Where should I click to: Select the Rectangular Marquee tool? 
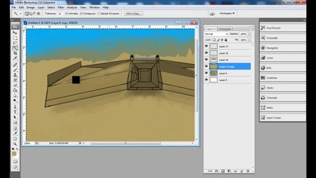[x=15, y=38]
